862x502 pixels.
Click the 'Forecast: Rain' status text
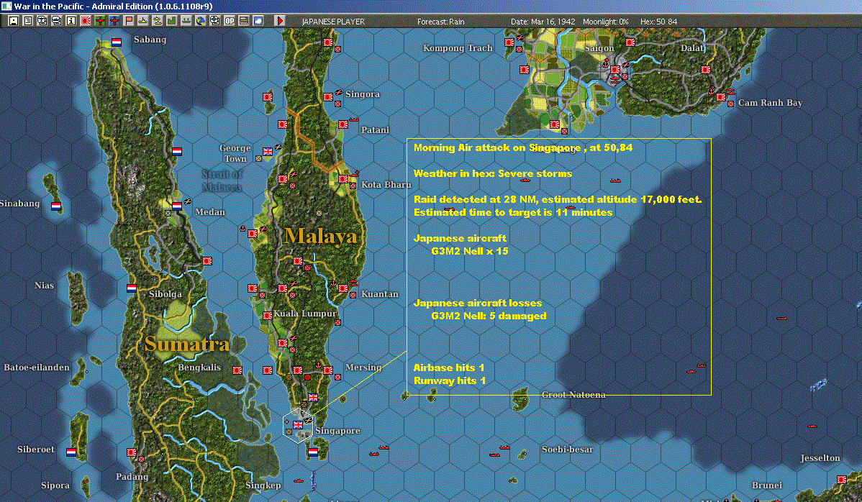pyautogui.click(x=441, y=22)
